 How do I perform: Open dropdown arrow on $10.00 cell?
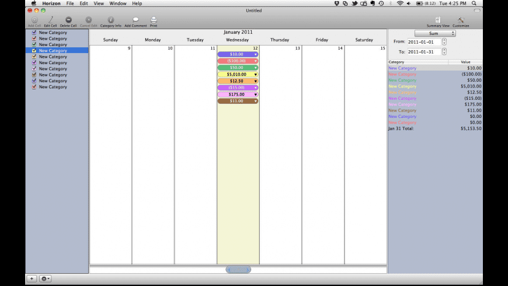[x=256, y=54]
